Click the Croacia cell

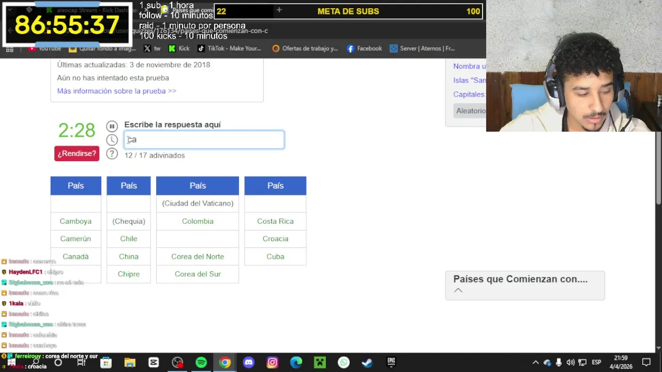point(275,239)
